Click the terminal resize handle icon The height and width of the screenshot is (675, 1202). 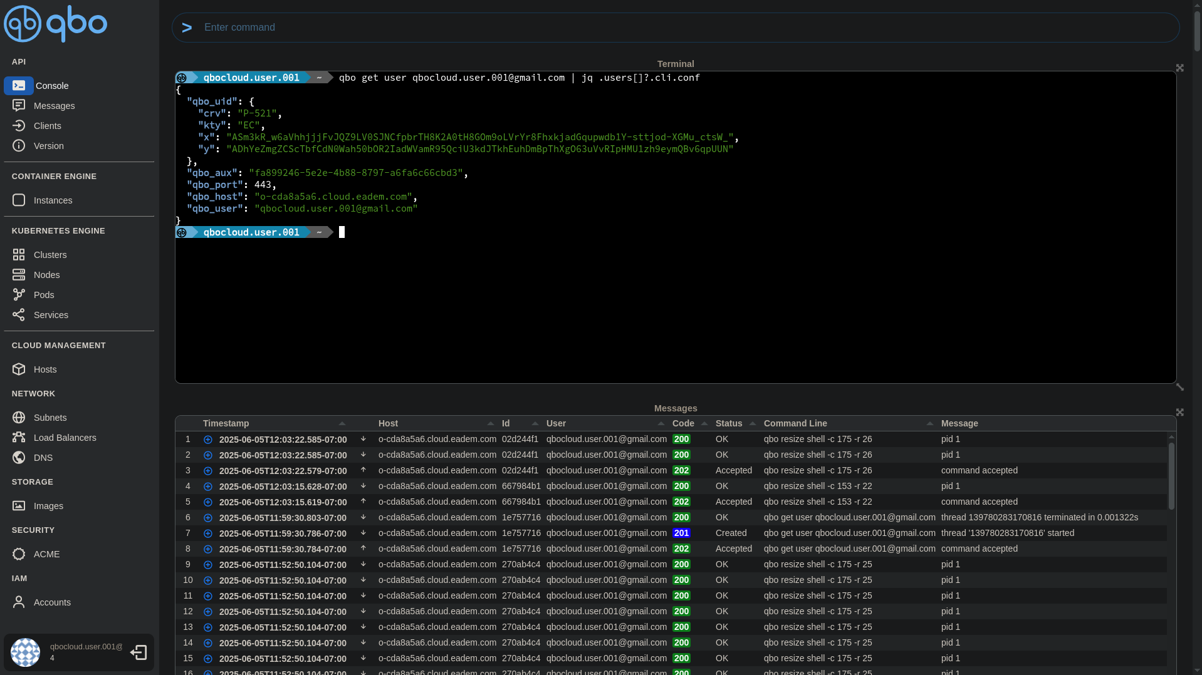pyautogui.click(x=1180, y=387)
